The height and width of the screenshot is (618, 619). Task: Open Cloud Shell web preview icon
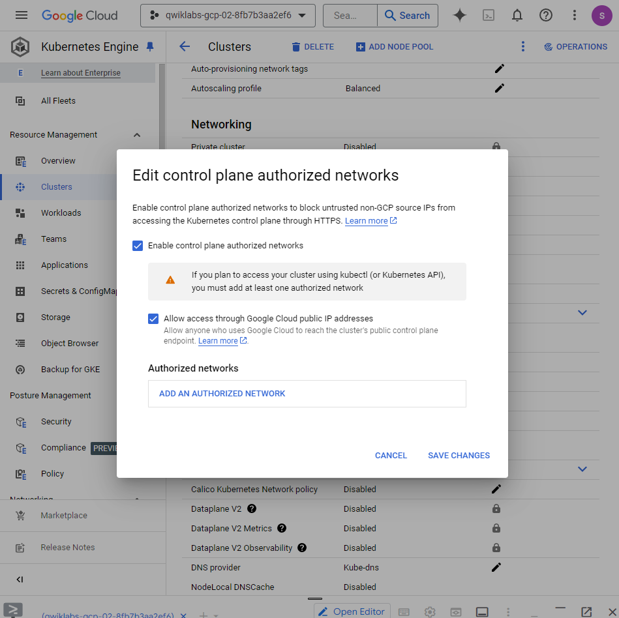456,611
